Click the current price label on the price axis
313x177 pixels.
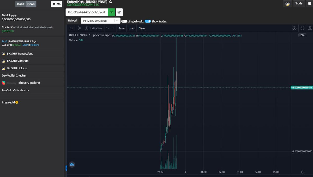(x=302, y=88)
